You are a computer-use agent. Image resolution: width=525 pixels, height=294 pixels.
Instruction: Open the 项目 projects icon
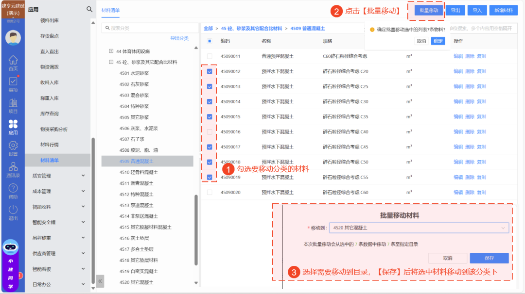click(x=13, y=104)
